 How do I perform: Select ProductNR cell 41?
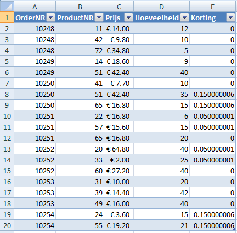80,83
